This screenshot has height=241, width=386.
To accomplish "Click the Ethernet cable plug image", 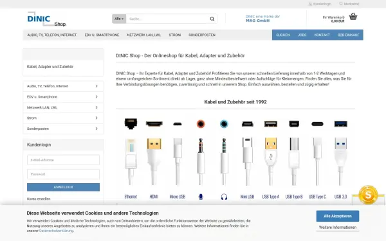I will pyautogui.click(x=131, y=161).
